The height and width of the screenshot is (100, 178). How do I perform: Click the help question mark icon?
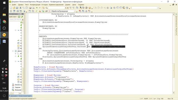click(83, 8)
